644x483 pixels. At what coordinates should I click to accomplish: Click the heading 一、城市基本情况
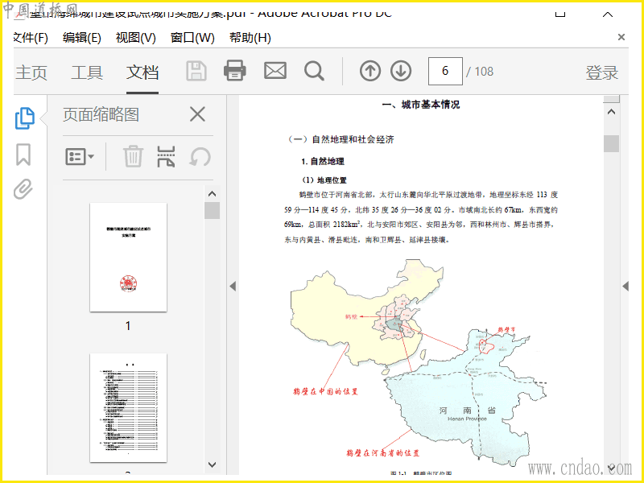[x=420, y=105]
